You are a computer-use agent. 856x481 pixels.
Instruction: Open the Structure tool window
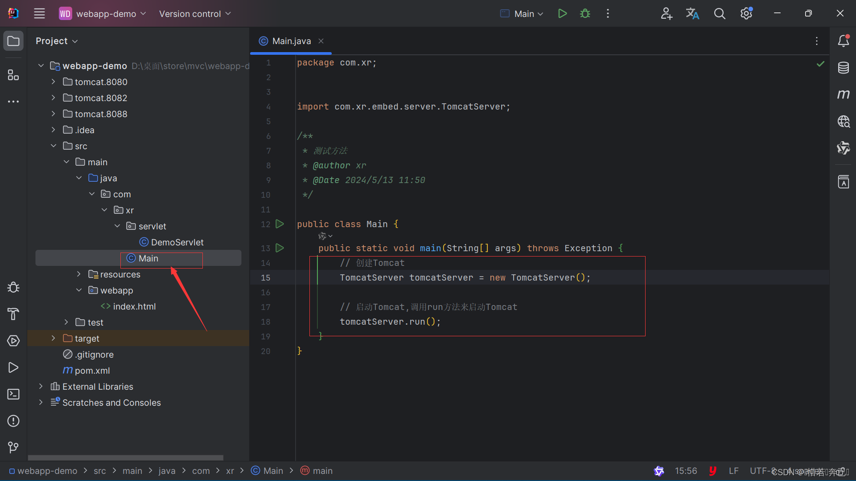(13, 75)
